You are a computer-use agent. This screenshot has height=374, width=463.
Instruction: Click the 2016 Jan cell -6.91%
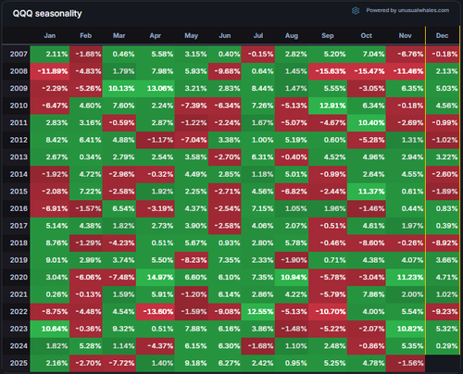(x=50, y=208)
